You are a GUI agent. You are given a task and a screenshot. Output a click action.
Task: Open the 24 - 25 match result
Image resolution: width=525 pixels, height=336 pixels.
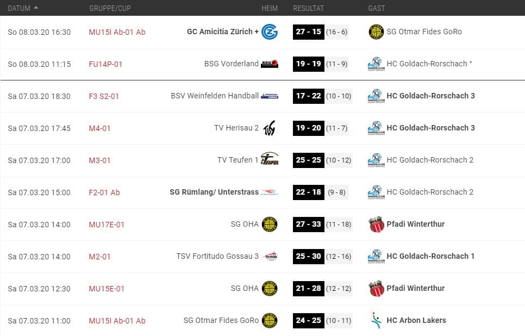[x=308, y=320]
